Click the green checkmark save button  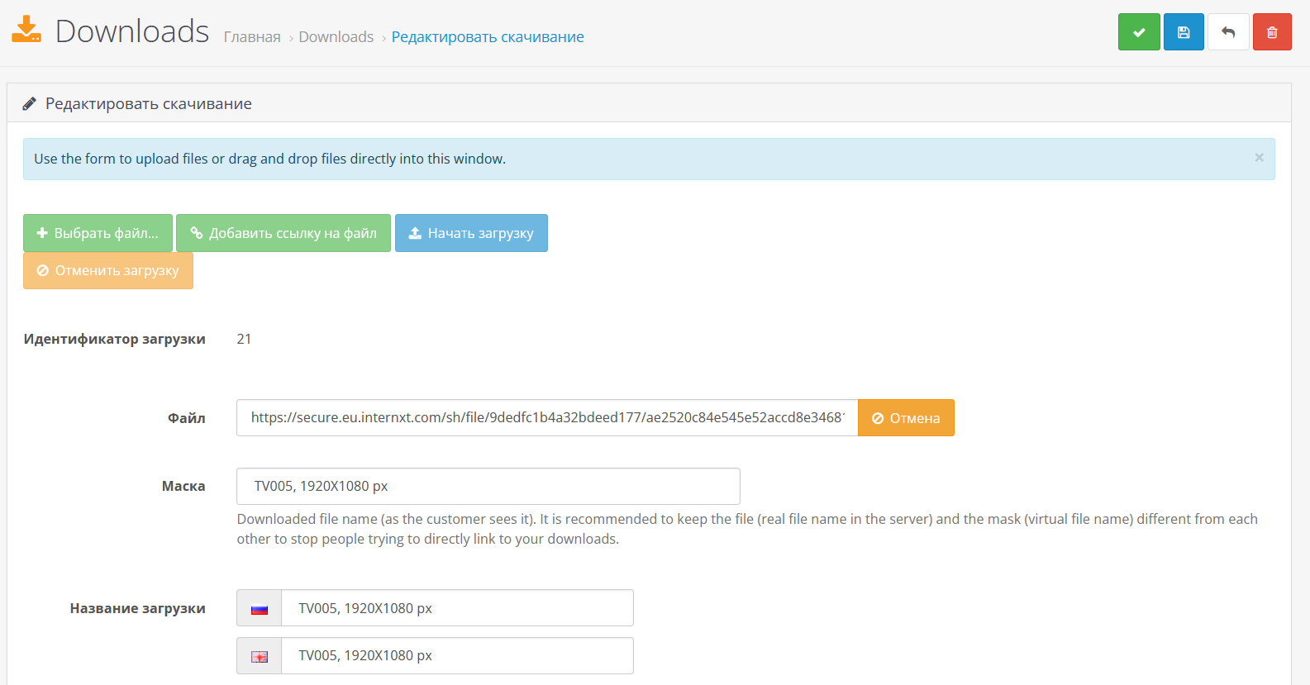tap(1139, 32)
